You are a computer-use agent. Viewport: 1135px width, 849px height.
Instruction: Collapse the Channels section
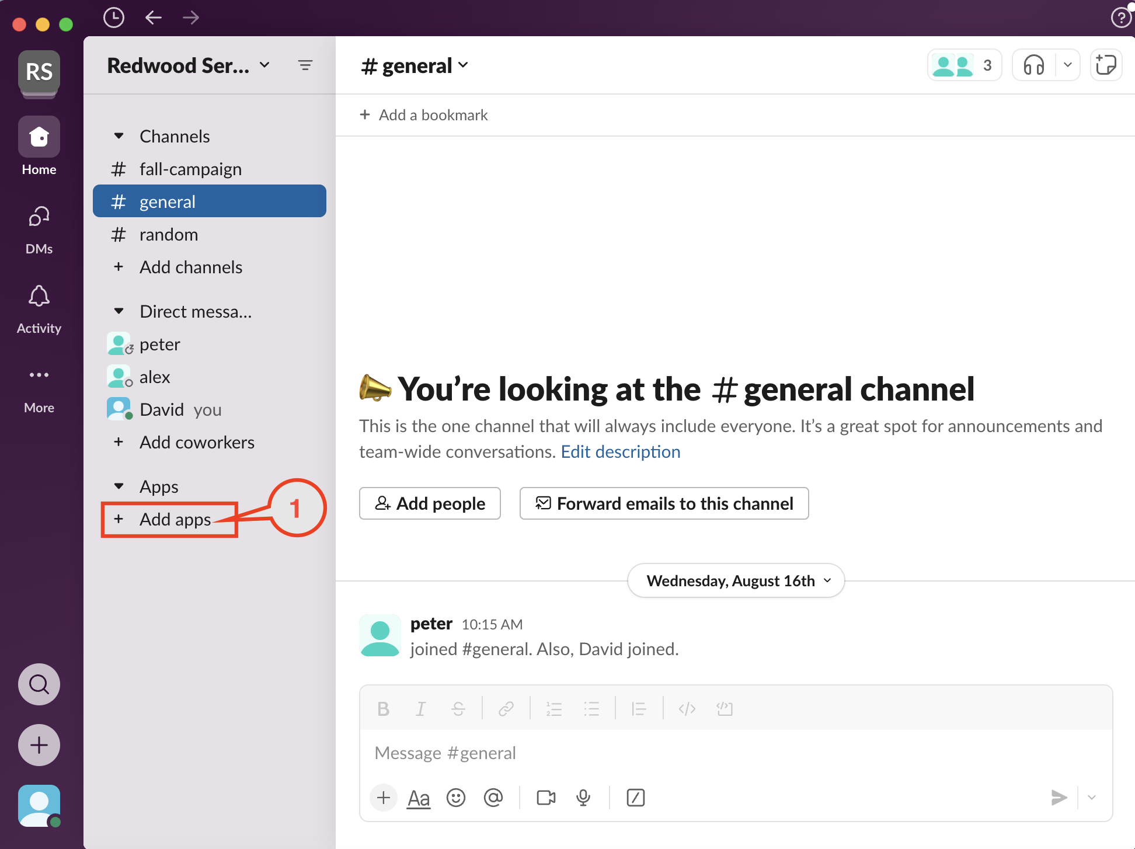119,136
